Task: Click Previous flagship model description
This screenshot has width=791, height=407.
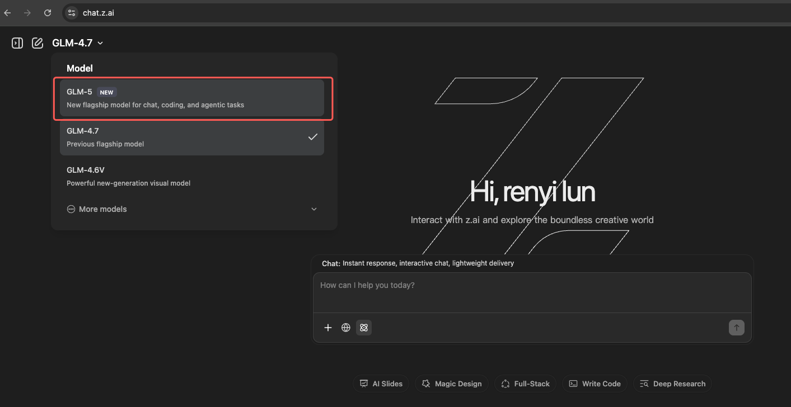Action: (x=105, y=144)
